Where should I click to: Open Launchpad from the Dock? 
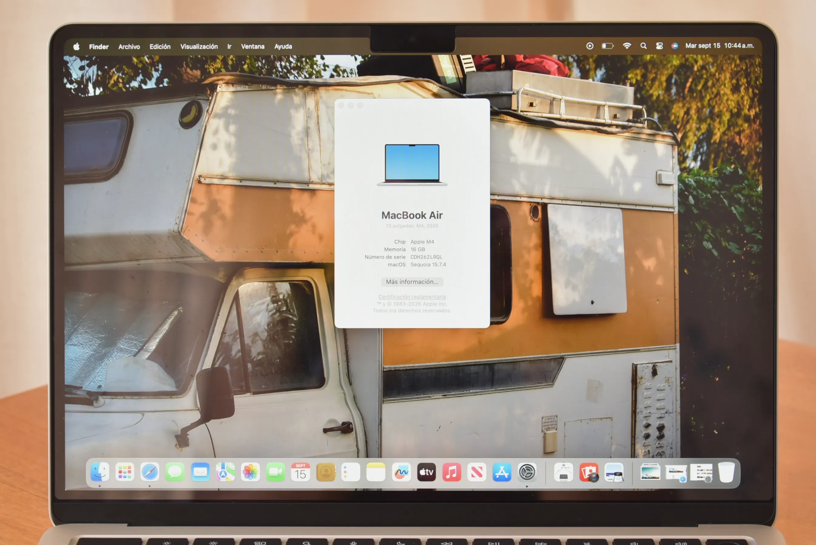pos(125,472)
